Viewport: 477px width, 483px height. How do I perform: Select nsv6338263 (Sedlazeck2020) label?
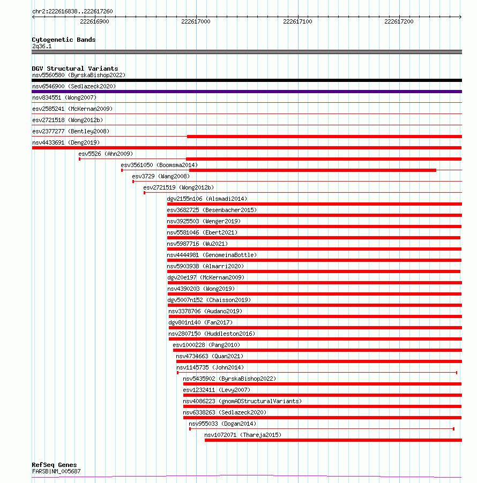(225, 412)
